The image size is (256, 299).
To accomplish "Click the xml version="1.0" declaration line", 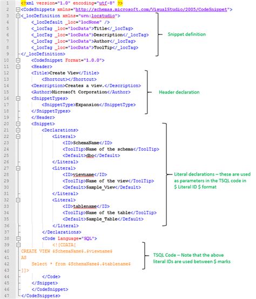I will pos(72,3).
